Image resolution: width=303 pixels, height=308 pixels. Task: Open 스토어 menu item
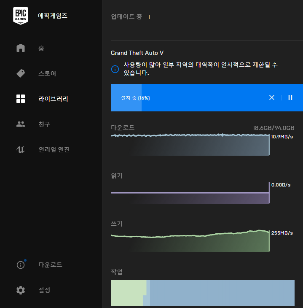[47, 73]
